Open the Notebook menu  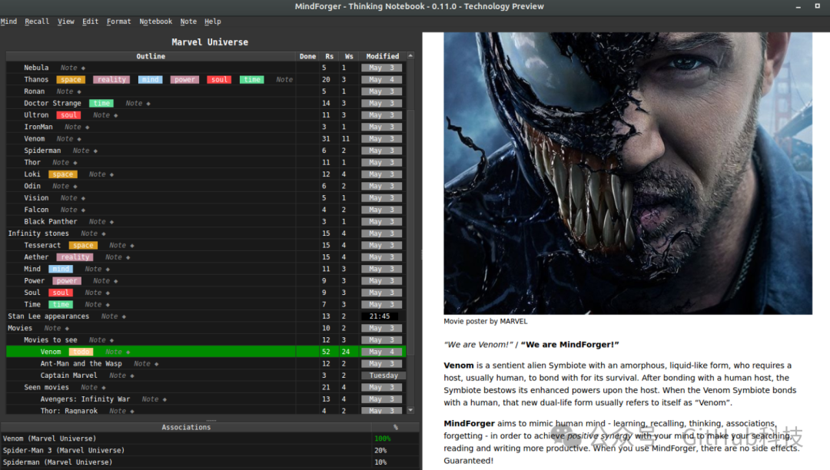(155, 22)
